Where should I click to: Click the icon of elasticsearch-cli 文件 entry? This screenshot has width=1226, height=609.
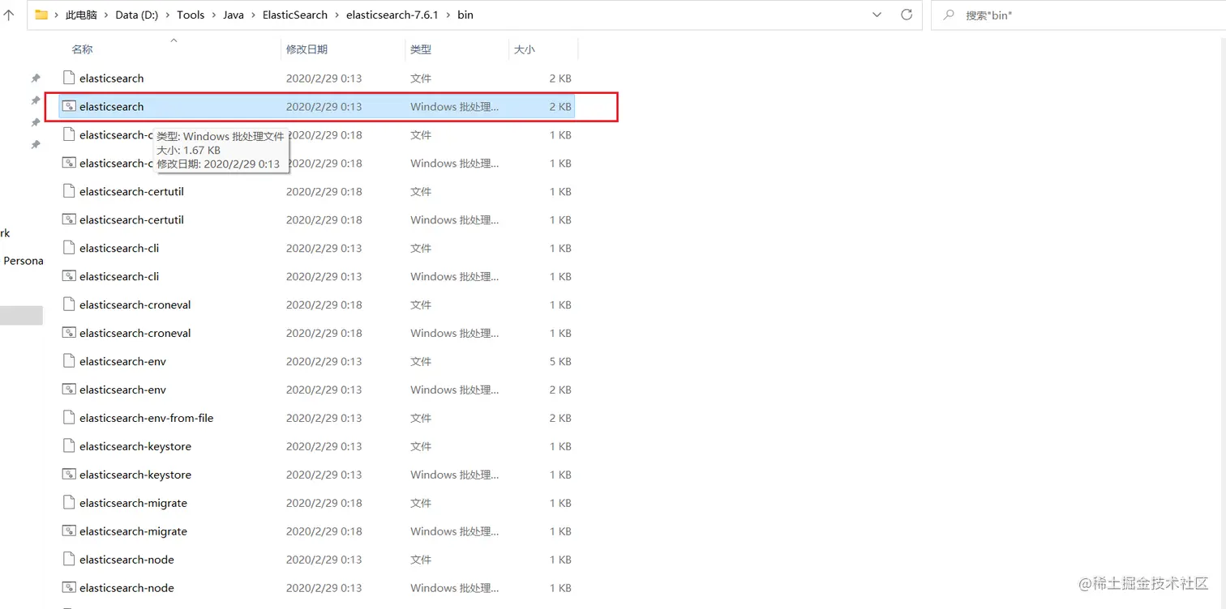(69, 248)
